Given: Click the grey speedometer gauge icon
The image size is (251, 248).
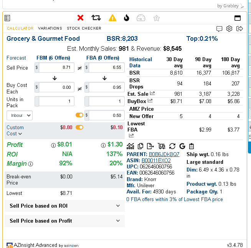Looking at the screenshot, I should (x=141, y=18).
